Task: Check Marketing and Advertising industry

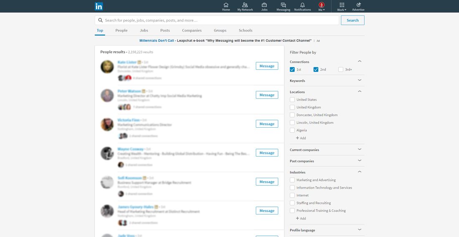Action: 292,180
